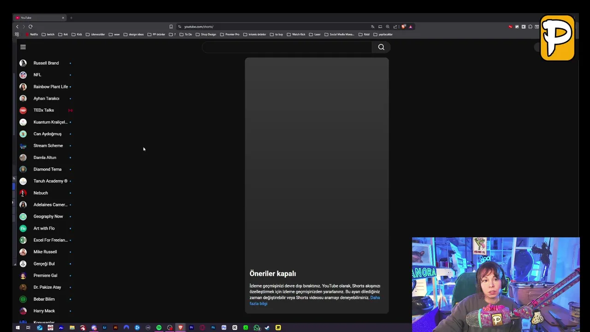The image size is (590, 332).
Task: Open TEDx Talks subscription channel
Action: (x=45, y=110)
